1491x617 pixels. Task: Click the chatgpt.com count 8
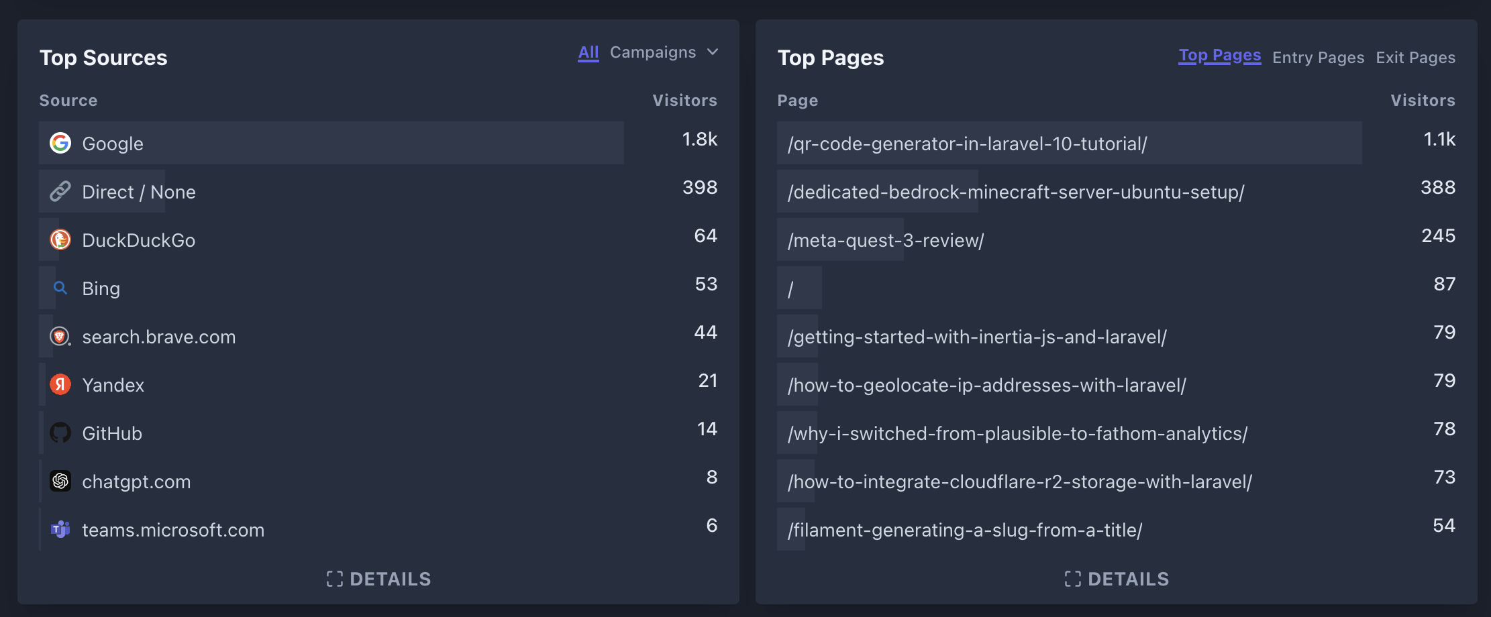712,477
